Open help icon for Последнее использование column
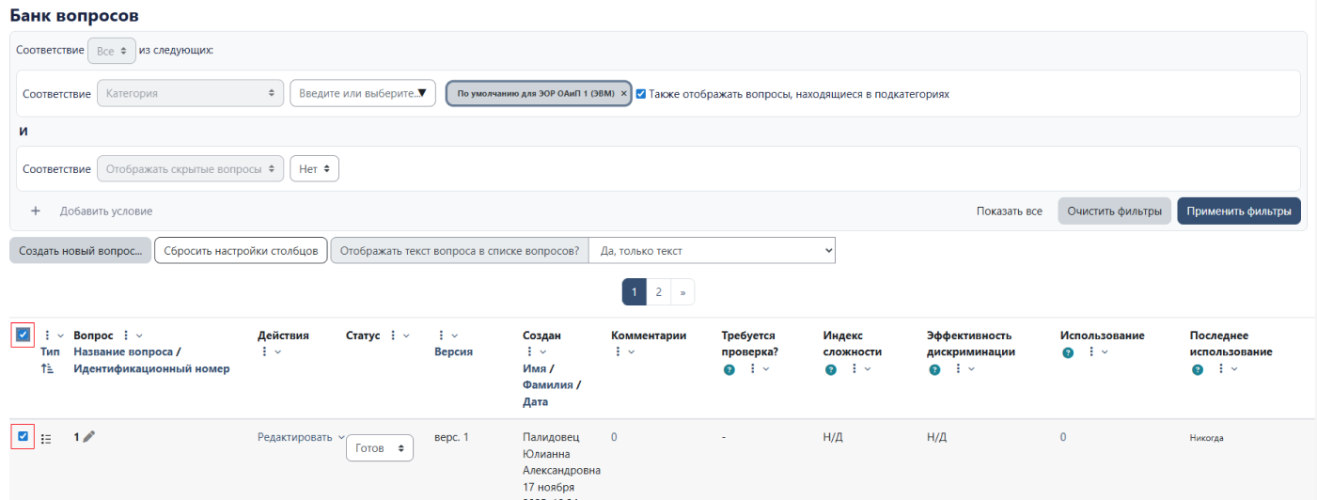1317x500 pixels. (1197, 369)
